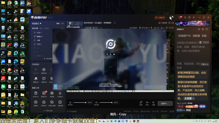Click the 关注 follow badge

click(181, 106)
